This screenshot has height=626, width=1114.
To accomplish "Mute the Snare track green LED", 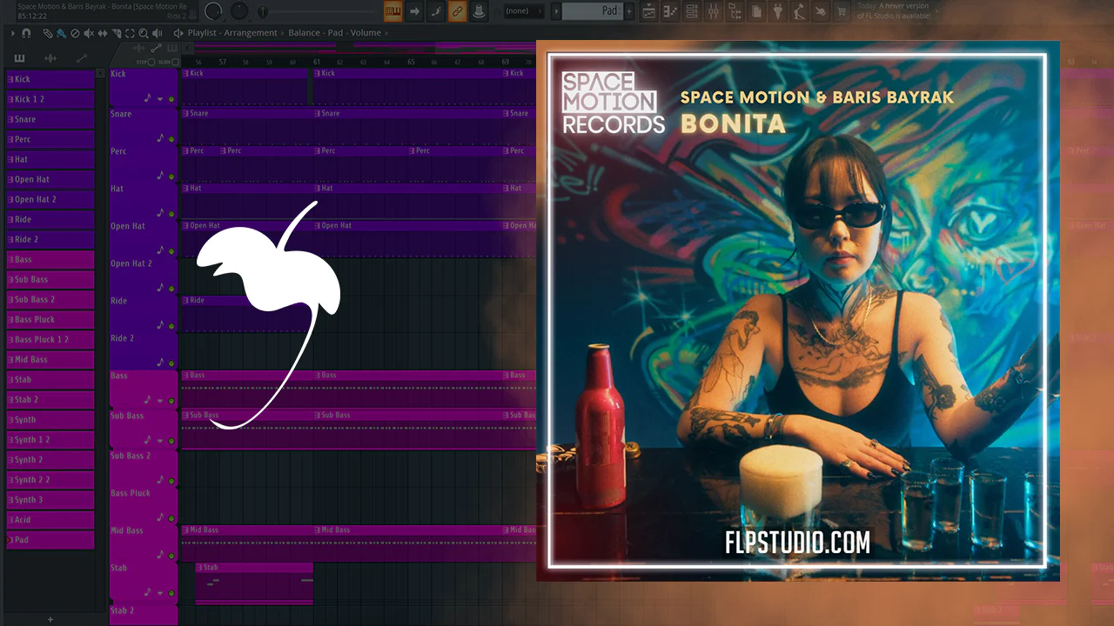I will [171, 139].
